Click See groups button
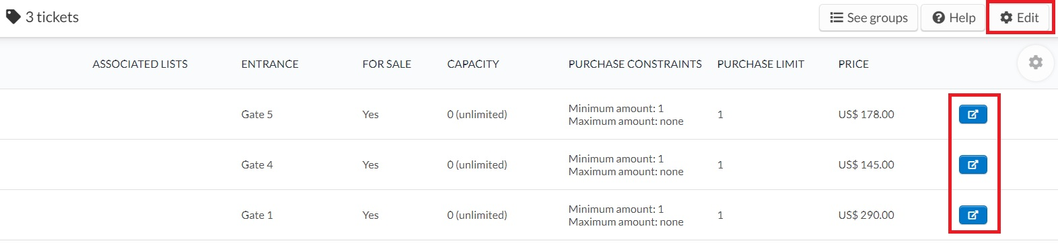 (869, 17)
